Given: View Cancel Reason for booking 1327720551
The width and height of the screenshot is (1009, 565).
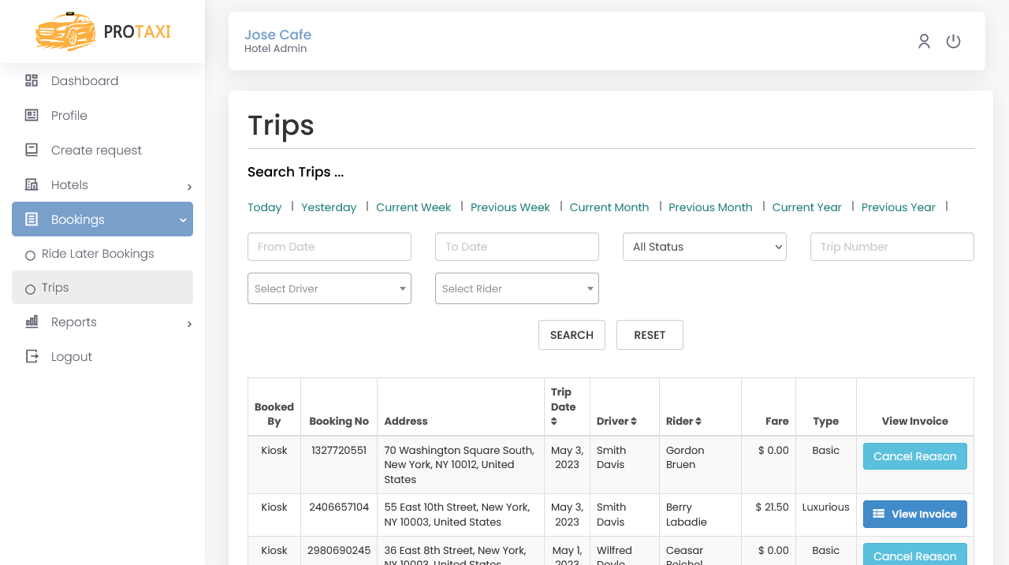Looking at the screenshot, I should pos(915,456).
